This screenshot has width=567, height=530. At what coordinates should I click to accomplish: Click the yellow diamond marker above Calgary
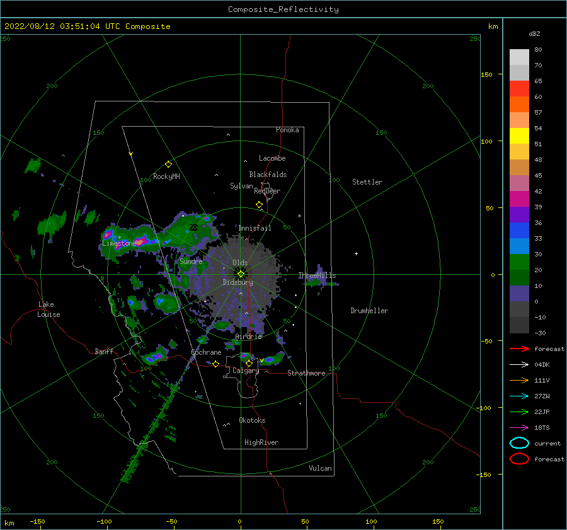[x=249, y=363]
